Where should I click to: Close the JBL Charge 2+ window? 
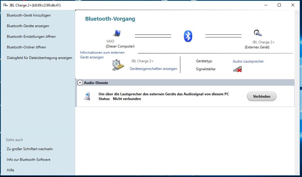[293, 5]
